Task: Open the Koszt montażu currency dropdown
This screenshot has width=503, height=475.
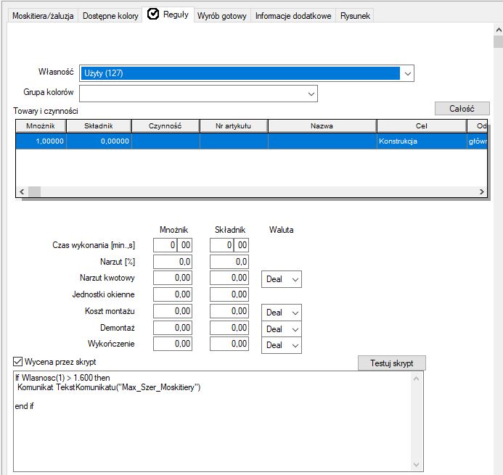Action: coord(282,313)
